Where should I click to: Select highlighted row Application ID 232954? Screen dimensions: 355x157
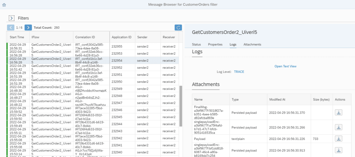[93, 60]
